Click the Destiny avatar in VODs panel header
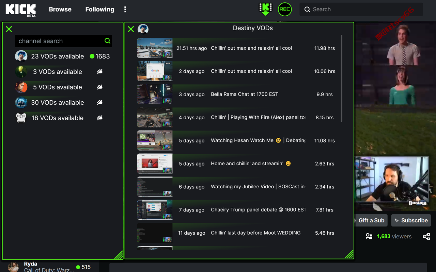This screenshot has height=272, width=436. click(143, 29)
